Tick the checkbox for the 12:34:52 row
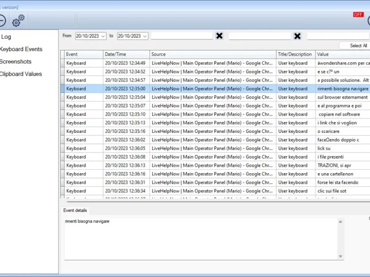Screen dimensions: 370x277 click(x=62, y=72)
